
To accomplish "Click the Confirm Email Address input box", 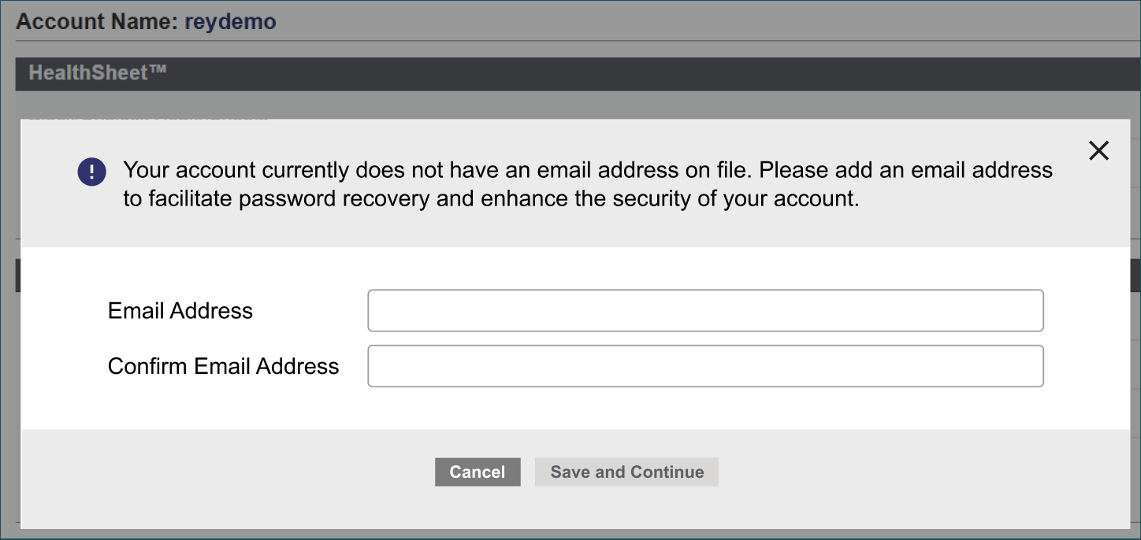I will [x=705, y=366].
